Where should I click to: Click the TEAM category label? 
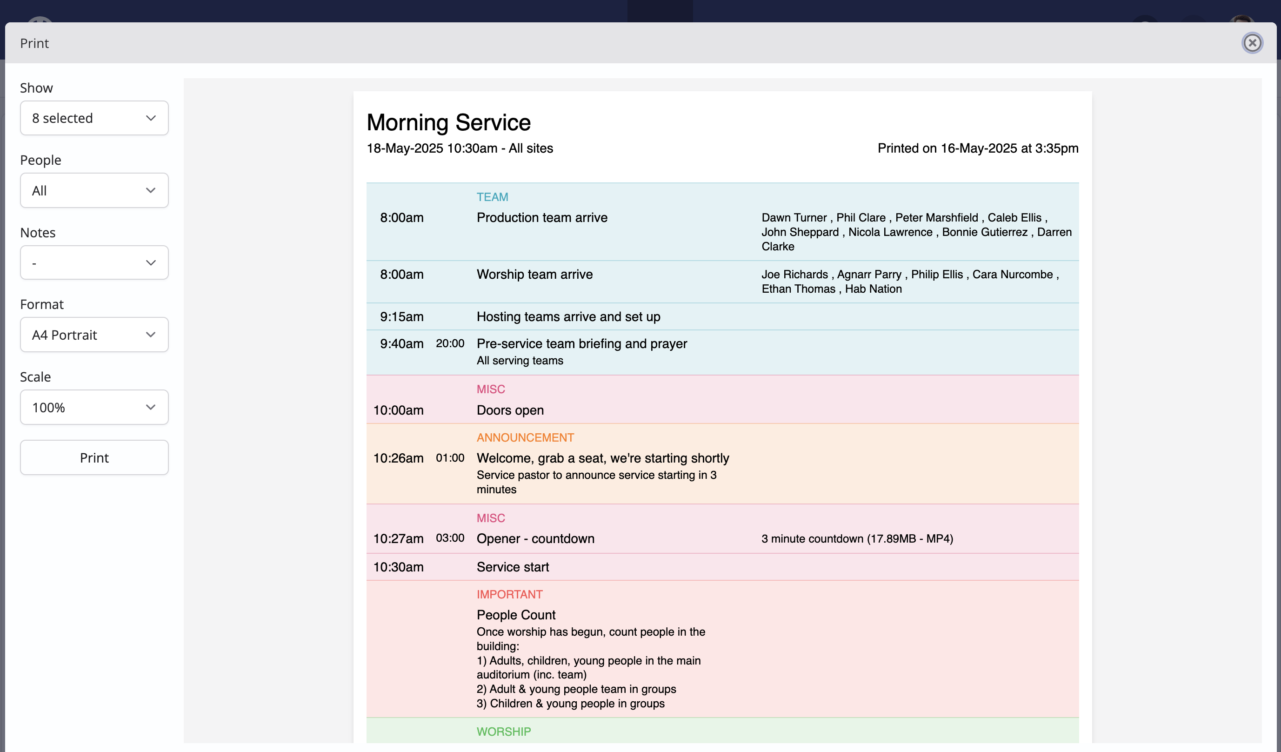(x=492, y=197)
